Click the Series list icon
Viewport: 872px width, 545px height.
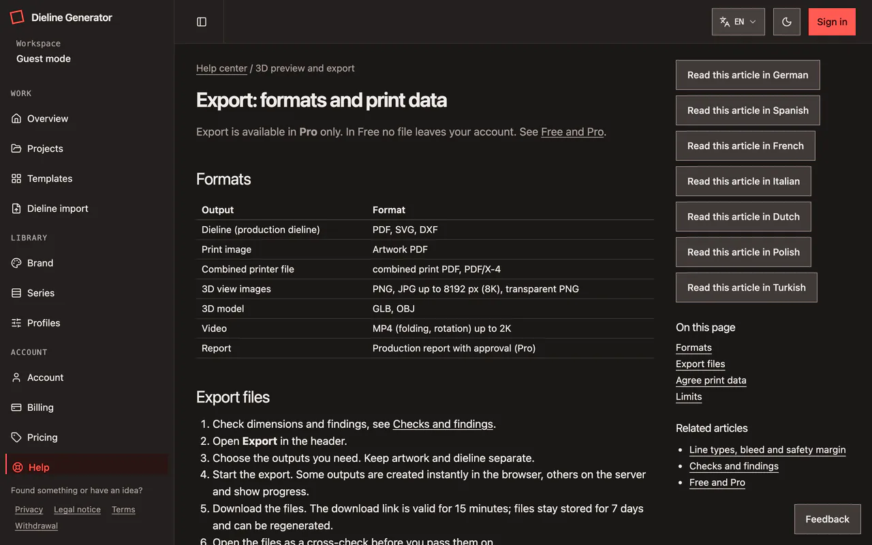coord(16,293)
